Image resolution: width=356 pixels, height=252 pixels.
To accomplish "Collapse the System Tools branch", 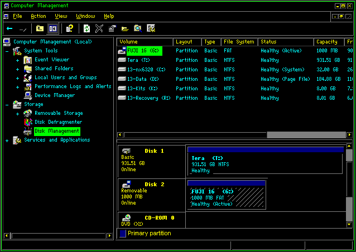I will 7,51.
